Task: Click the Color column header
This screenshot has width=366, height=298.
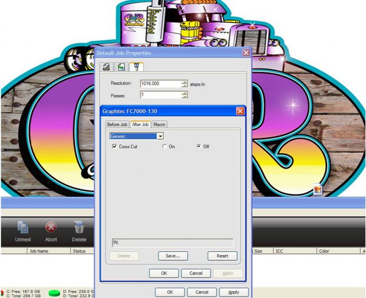Action: pyautogui.click(x=338, y=251)
